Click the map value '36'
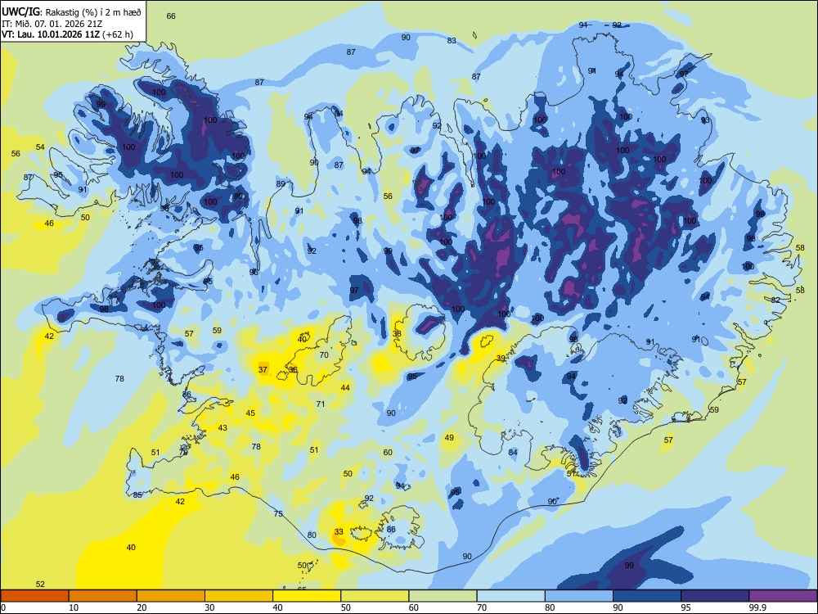Viewport: 818px width, 614px height. coord(293,370)
